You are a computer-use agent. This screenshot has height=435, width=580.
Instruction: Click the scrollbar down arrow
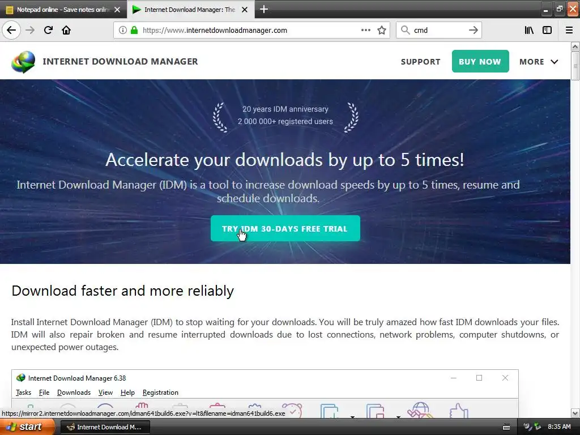[575, 413]
